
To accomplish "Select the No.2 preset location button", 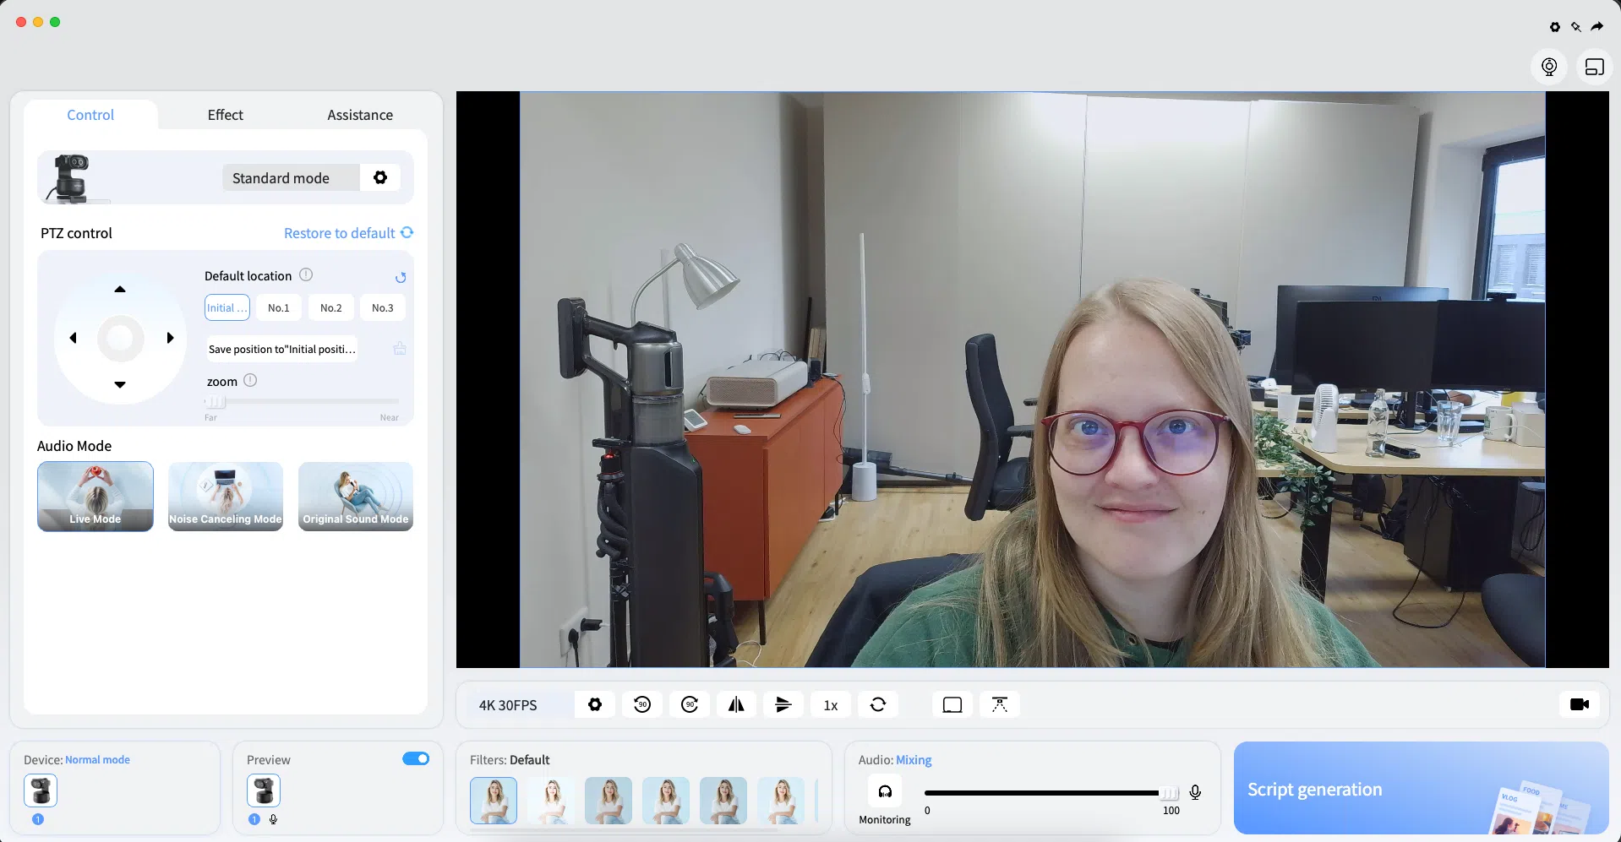I will [330, 308].
